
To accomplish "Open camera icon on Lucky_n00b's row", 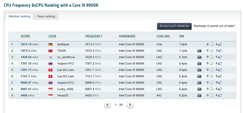I will [199, 89].
